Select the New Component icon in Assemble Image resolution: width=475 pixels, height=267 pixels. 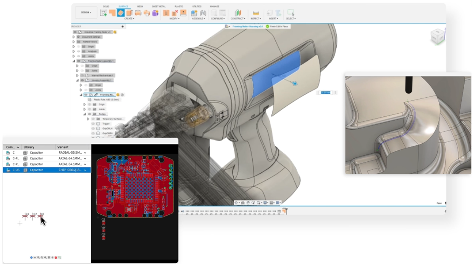click(x=194, y=13)
